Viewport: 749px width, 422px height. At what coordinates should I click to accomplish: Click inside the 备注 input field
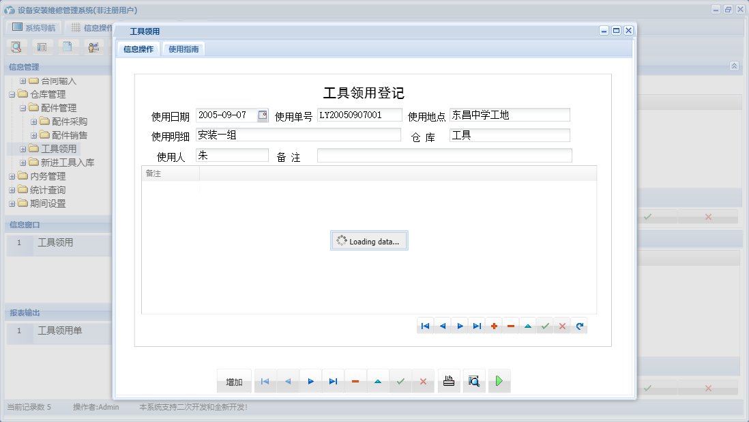[443, 155]
